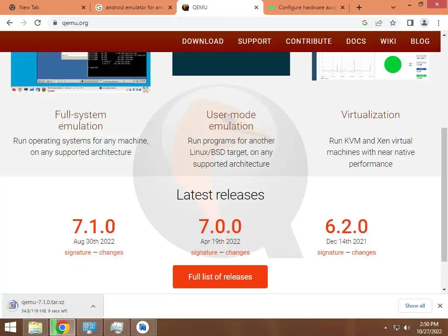The width and height of the screenshot is (448, 336).
Task: Click the full-system emulation screenshot thumbnail
Action: [x=80, y=72]
